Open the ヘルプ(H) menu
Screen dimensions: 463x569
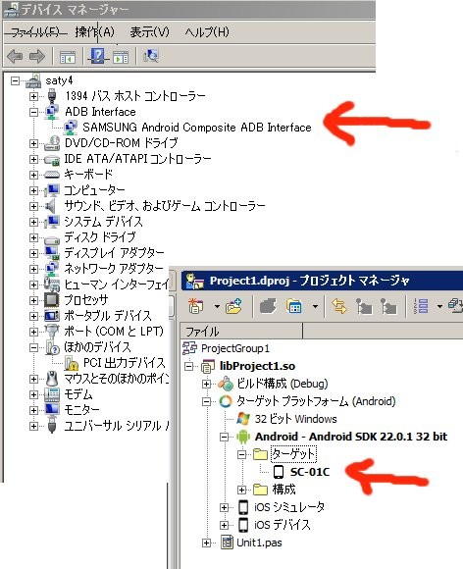tap(207, 32)
